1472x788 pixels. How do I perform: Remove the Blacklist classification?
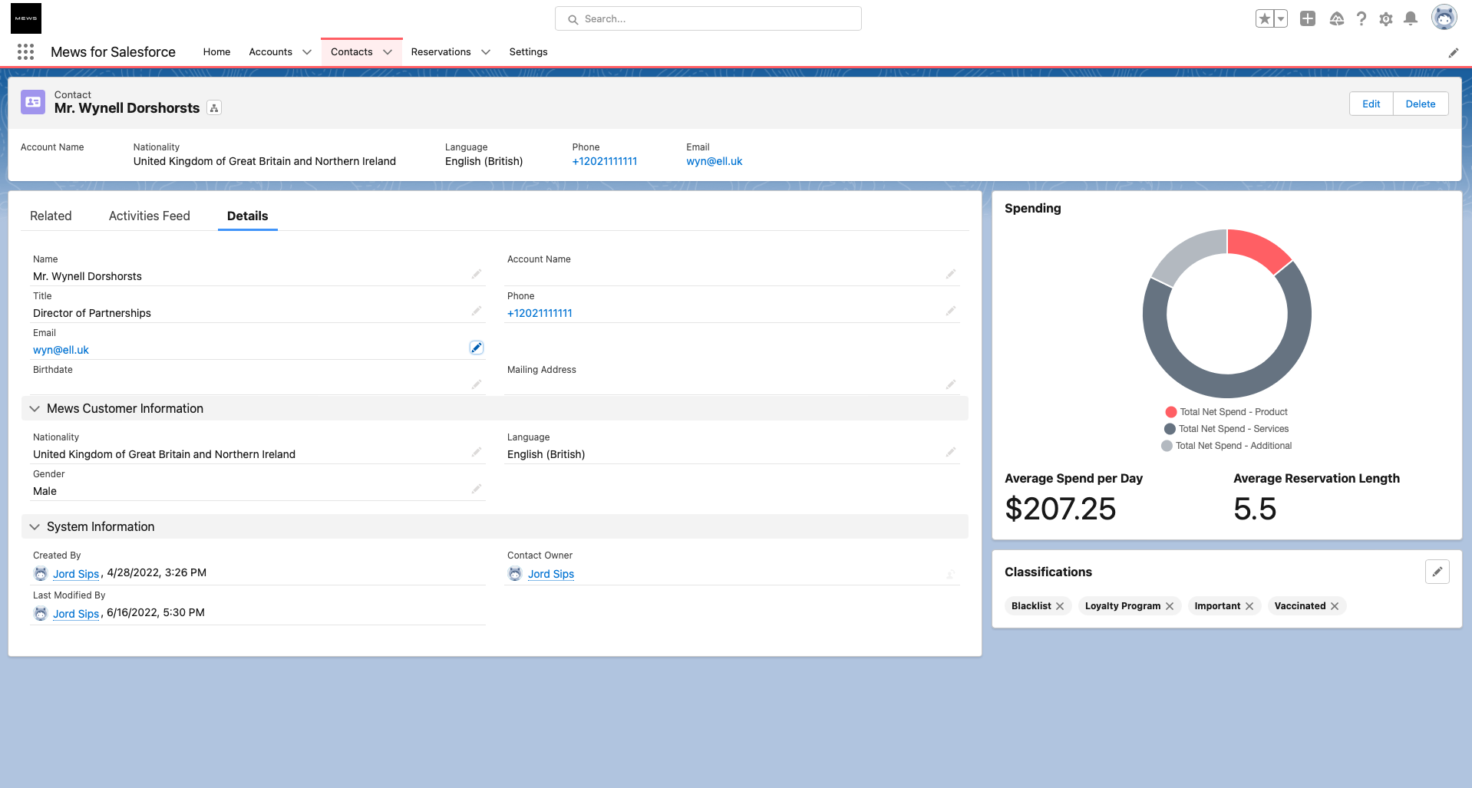pos(1060,606)
